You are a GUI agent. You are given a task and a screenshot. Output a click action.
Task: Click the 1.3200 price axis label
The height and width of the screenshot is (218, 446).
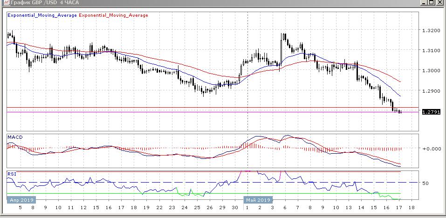click(430, 30)
